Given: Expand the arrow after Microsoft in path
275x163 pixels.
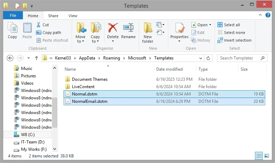Looking at the screenshot, I should 150,58.
